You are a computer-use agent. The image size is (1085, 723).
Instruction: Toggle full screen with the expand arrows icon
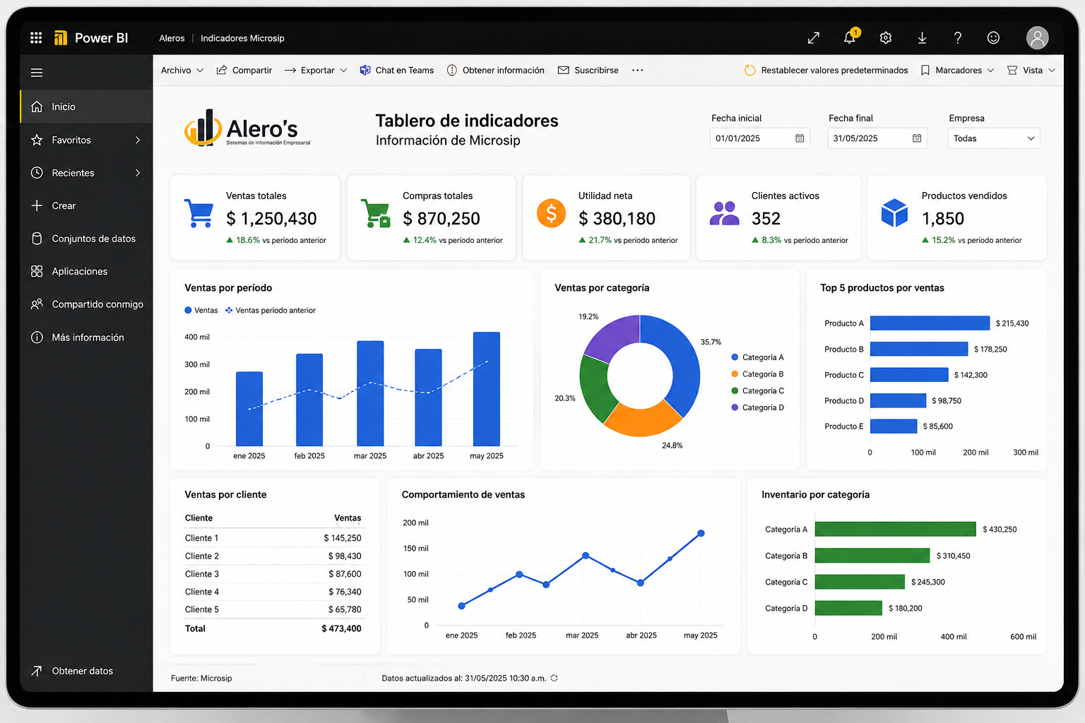[x=814, y=38]
